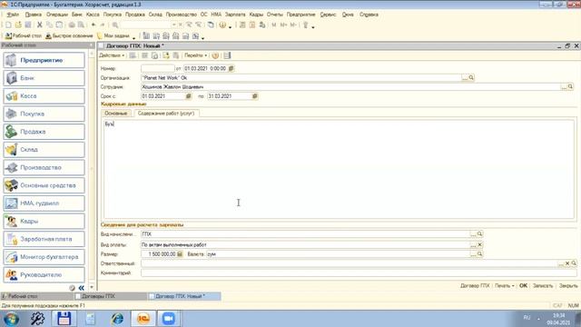Image resolution: width=581 pixels, height=327 pixels.
Task: Click the Open file toolbar icon
Action: point(18,25)
